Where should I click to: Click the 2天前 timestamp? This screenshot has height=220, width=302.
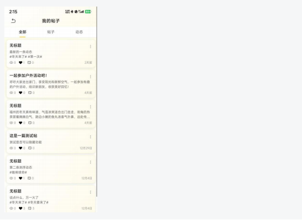tap(88, 63)
